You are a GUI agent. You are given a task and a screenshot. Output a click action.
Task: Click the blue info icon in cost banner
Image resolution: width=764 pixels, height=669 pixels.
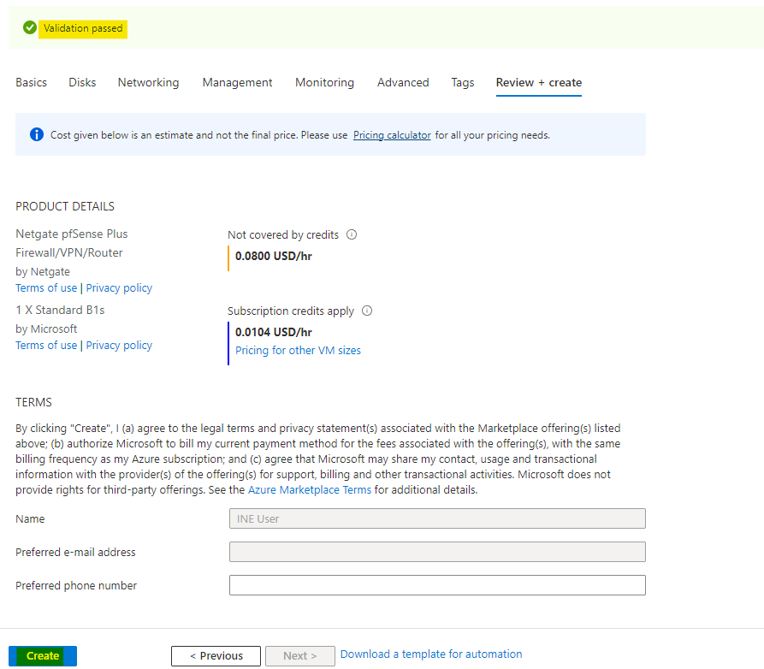coord(36,135)
